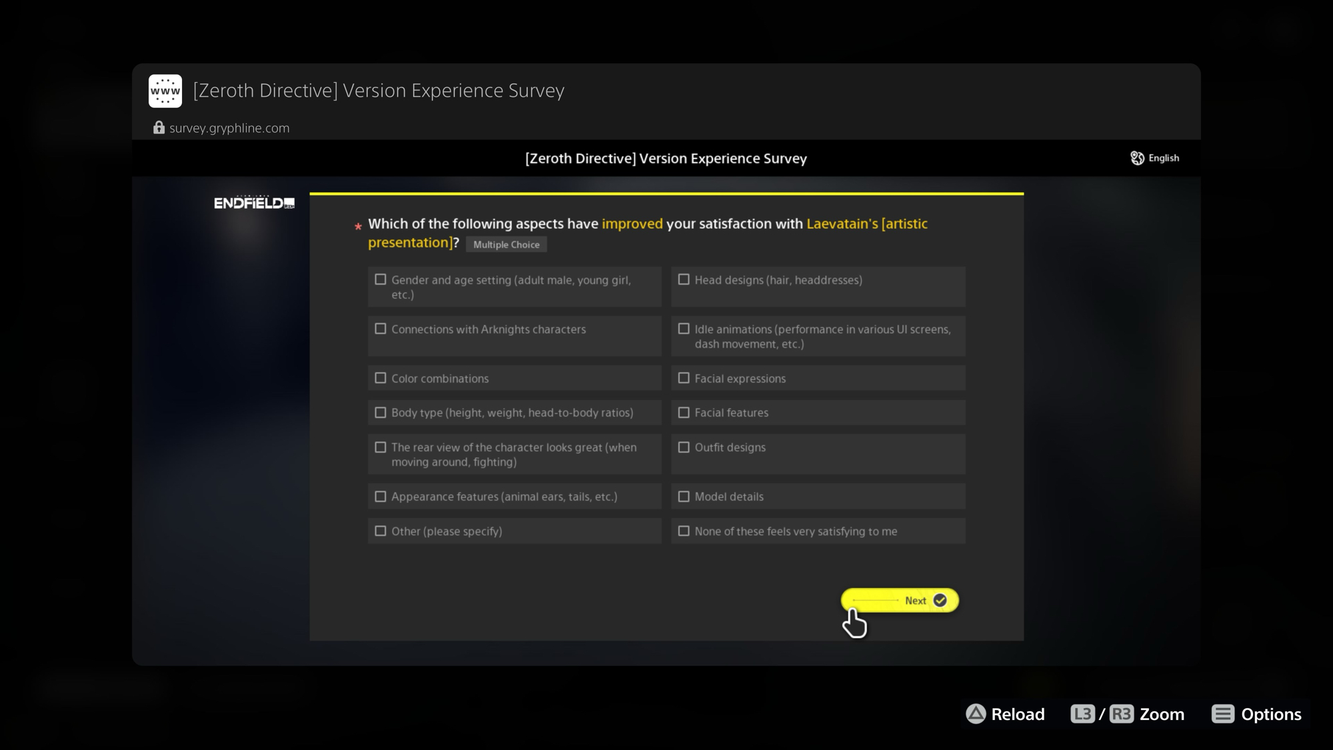This screenshot has width=1333, height=750.
Task: Check Outfit designs option
Action: [x=684, y=447]
